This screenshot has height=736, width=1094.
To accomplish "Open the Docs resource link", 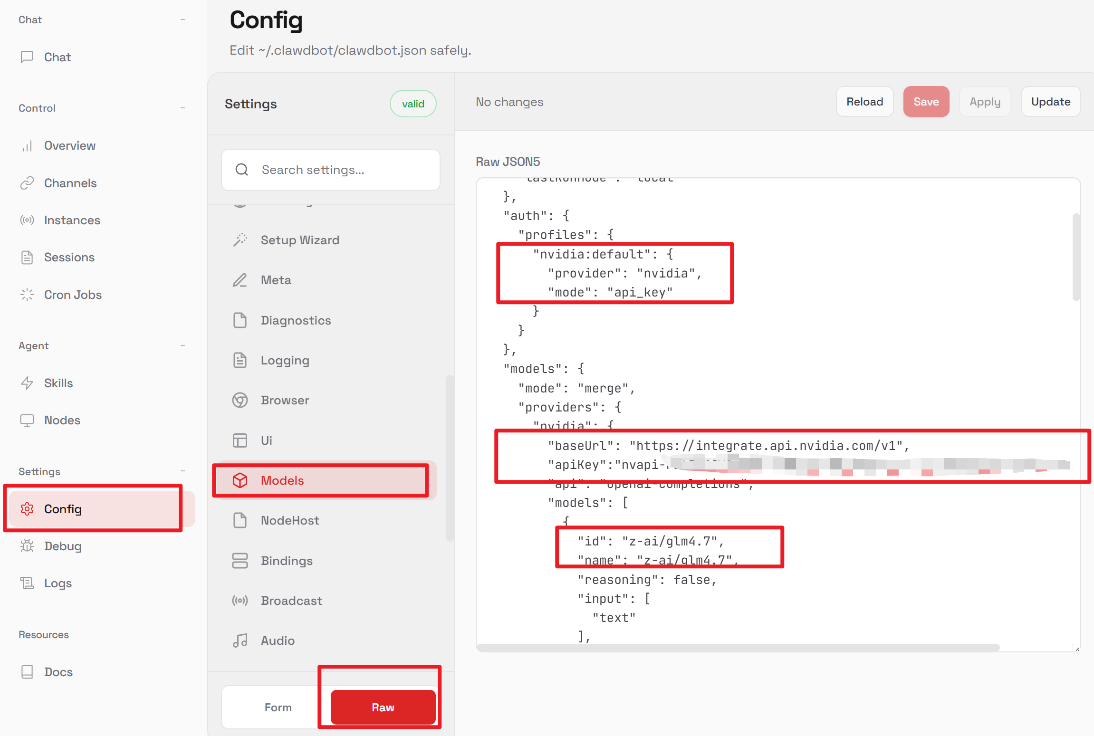I will pyautogui.click(x=102, y=672).
